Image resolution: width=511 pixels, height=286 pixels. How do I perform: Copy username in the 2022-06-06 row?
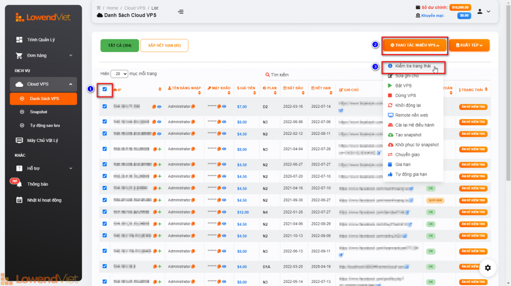point(193,122)
